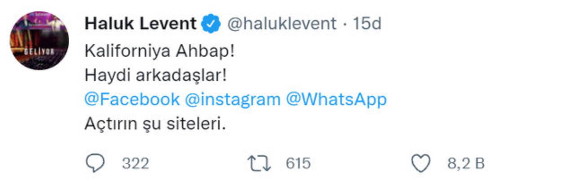Viewport: 575px width, 183px height.
Task: Click the 615 retweets count
Action: [298, 164]
